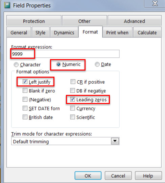
Task: Go to the Calculate tab
Action: (147, 32)
